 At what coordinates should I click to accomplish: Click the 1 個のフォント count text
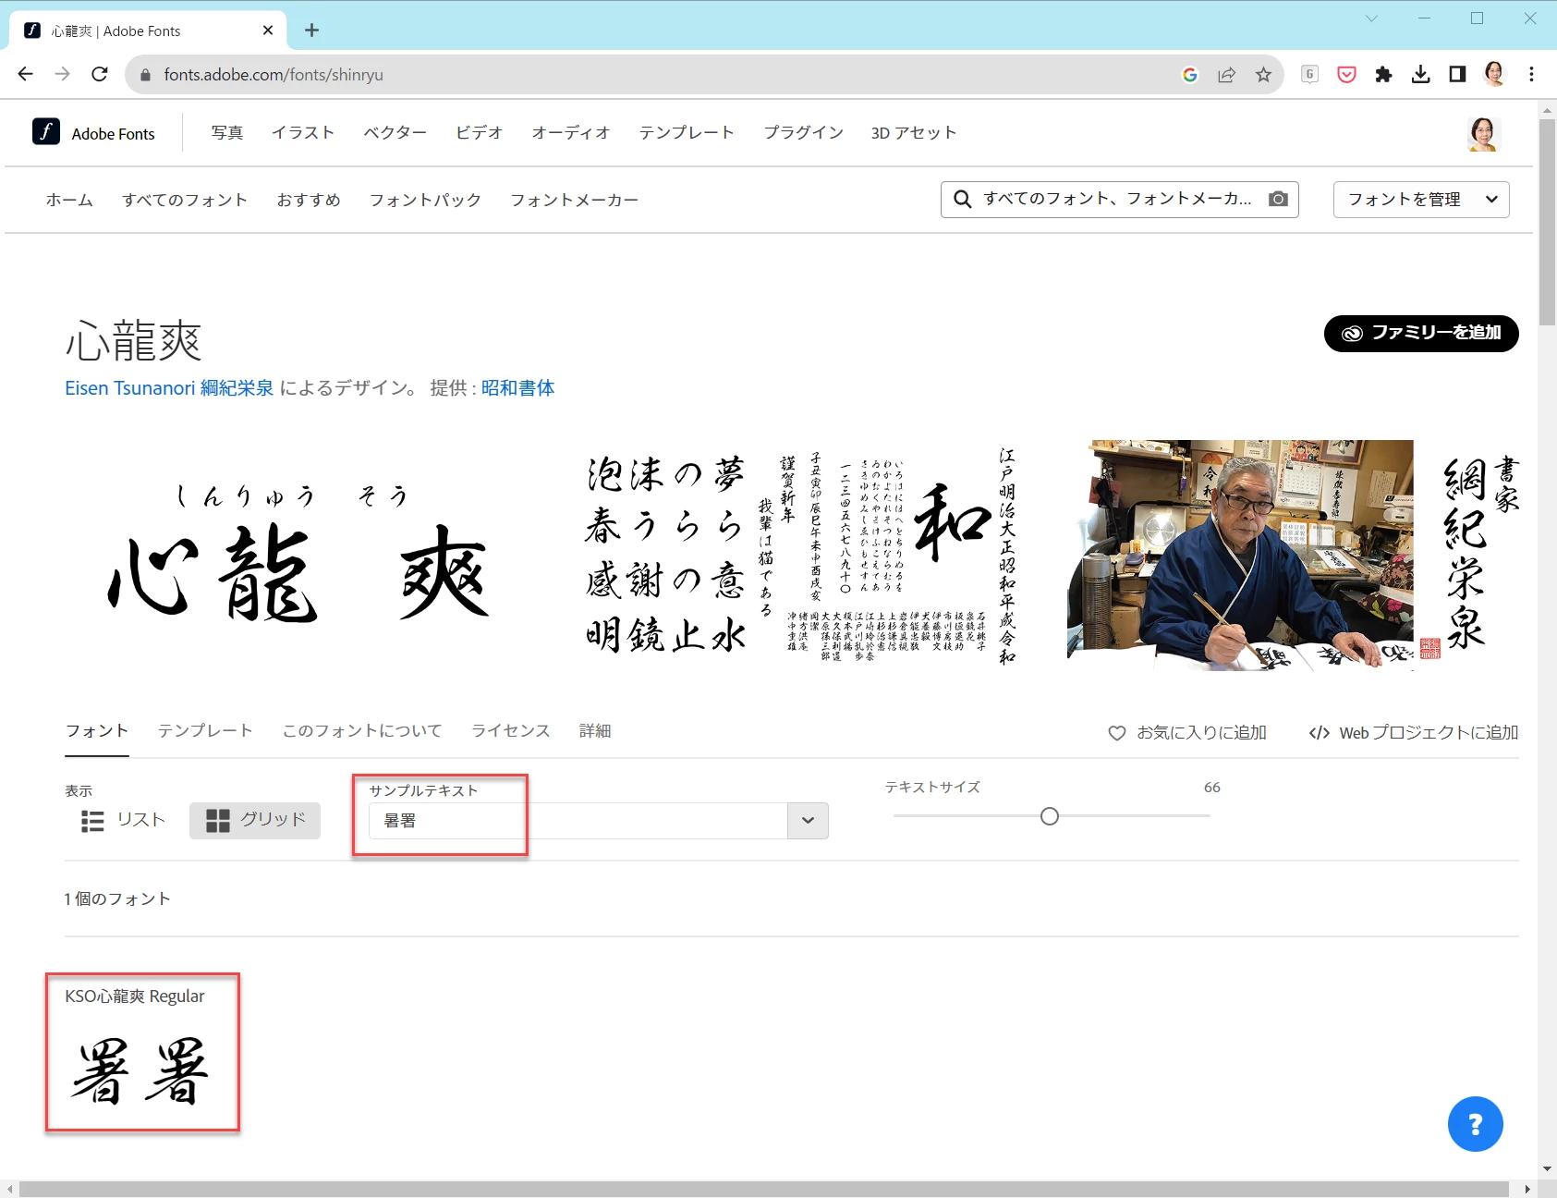(117, 898)
